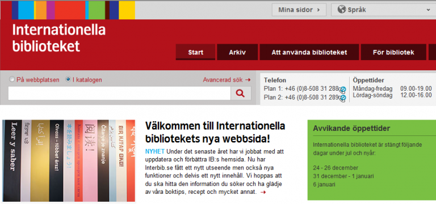The image size is (436, 204).
Task: Go to the För bibliotek tab
Action: [x=393, y=52]
